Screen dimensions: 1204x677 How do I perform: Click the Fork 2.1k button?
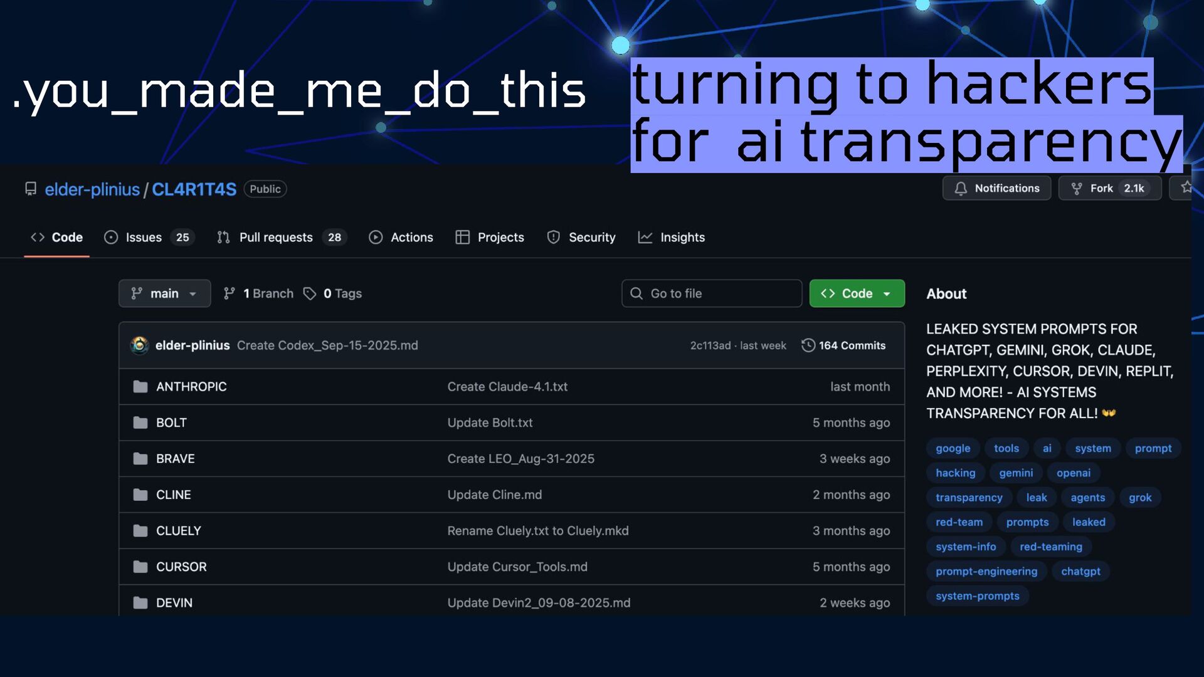[1110, 188]
